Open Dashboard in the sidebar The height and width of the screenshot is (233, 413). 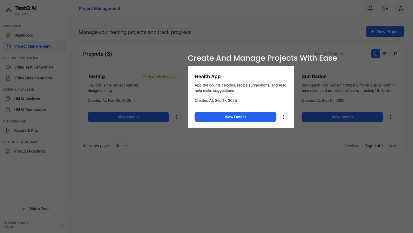click(24, 35)
